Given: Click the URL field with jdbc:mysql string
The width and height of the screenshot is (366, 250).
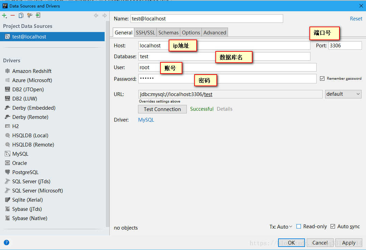Looking at the screenshot, I should (230, 94).
